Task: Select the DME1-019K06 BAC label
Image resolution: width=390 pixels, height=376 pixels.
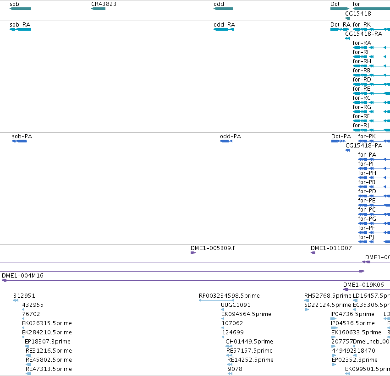Action: tap(363, 285)
